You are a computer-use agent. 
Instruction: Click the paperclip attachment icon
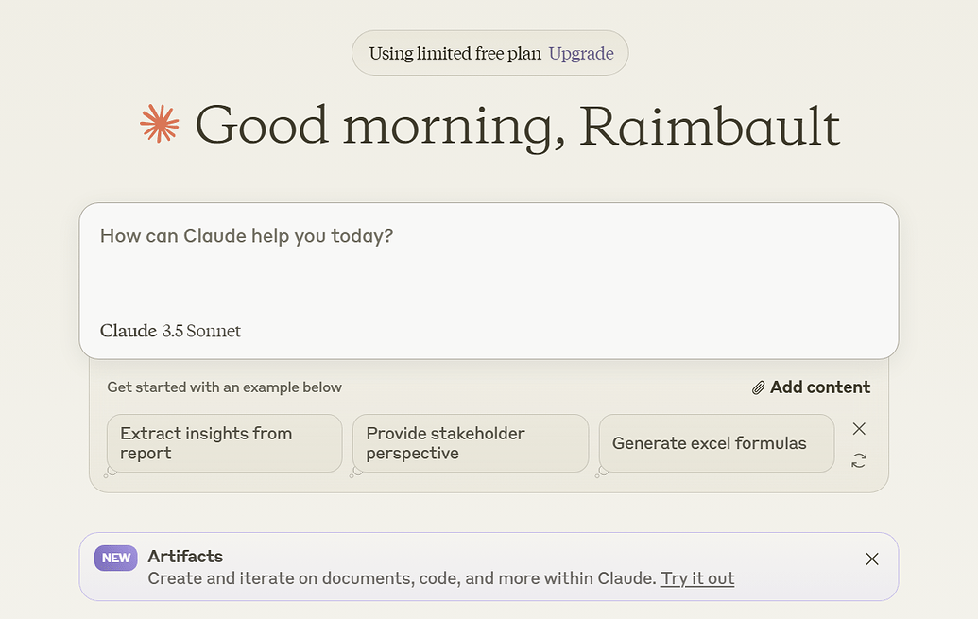coord(758,387)
